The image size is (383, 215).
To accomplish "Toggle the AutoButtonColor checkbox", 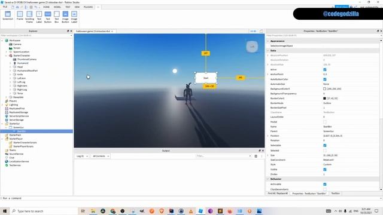I will tap(324, 79).
